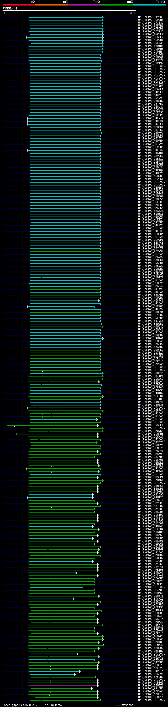The width and height of the screenshot is (168, 707).
Task: Select hit label UniRef100_Q56JV7
Action: tap(151, 109)
